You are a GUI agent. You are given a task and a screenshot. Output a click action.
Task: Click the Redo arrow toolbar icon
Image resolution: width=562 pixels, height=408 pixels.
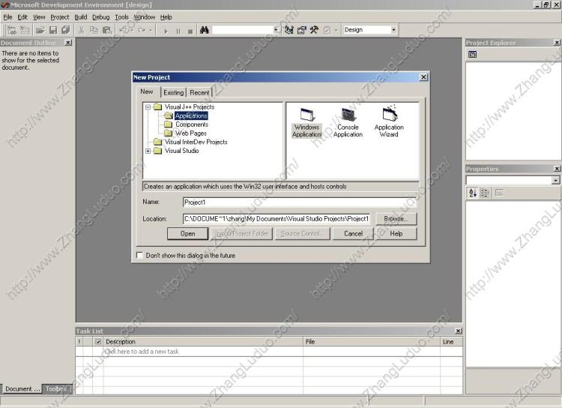[x=141, y=30]
